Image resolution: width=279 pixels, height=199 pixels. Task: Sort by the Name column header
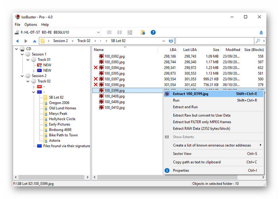[125, 50]
